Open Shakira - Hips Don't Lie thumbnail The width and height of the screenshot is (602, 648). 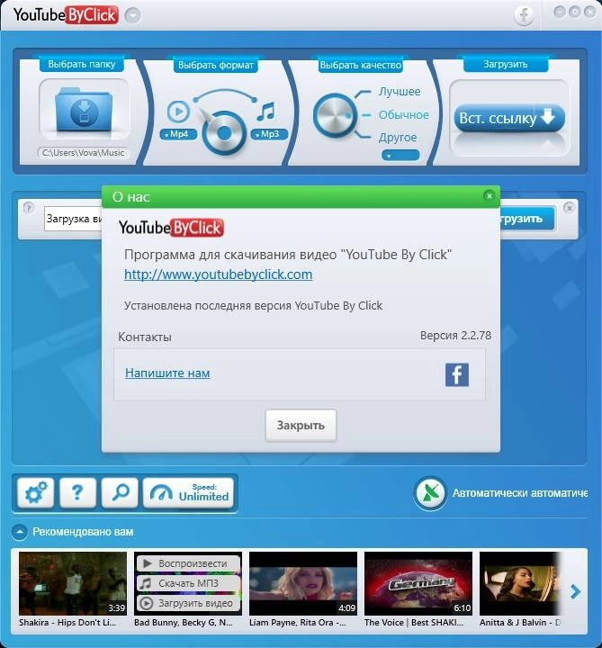coord(73,583)
